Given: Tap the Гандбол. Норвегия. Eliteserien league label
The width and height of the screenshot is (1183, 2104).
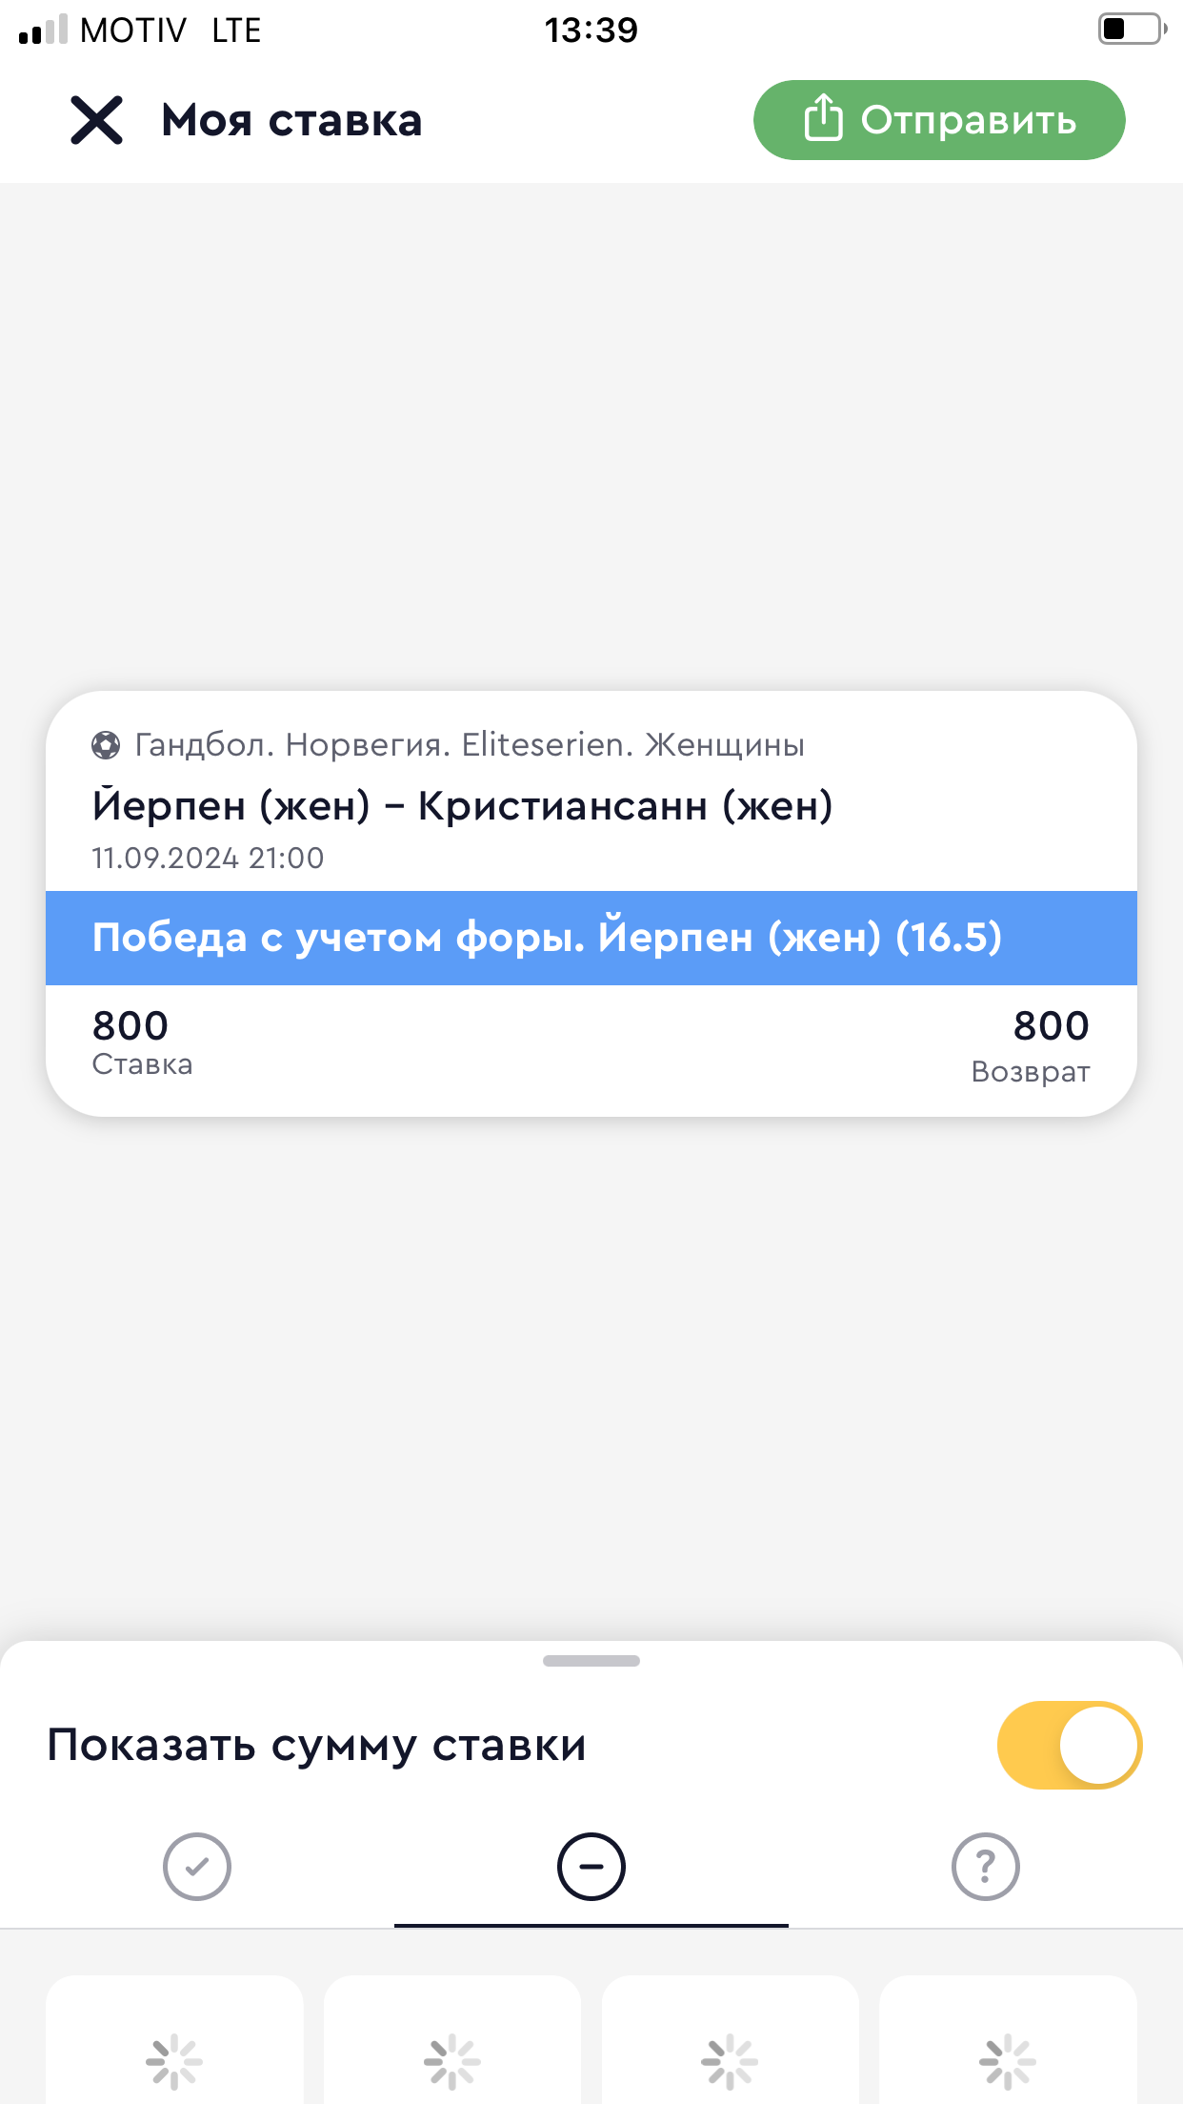Looking at the screenshot, I should (x=470, y=744).
